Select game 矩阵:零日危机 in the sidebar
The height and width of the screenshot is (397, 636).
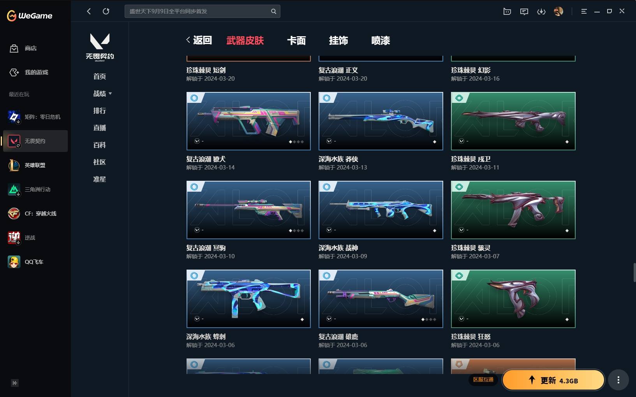click(35, 117)
